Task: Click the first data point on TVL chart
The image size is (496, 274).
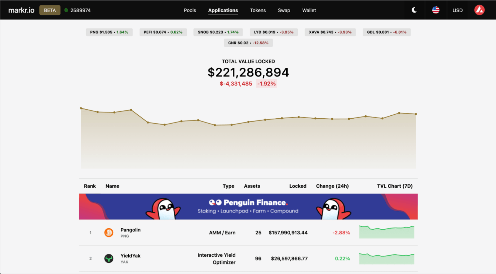Action: (x=81, y=108)
